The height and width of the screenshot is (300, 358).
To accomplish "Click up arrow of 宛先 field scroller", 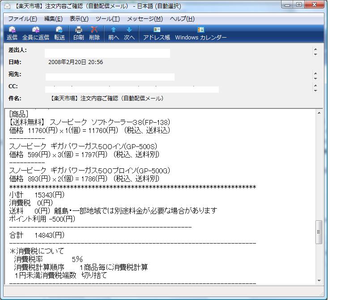I will point(315,73).
